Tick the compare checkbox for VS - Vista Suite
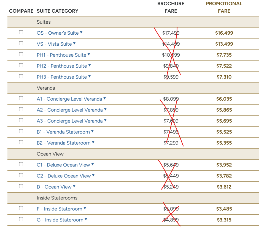 [x=21, y=43]
